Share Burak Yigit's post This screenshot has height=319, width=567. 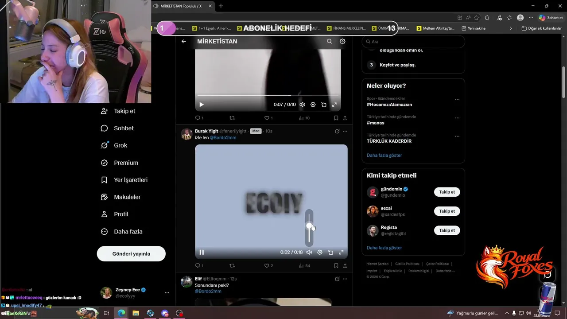[345, 265]
